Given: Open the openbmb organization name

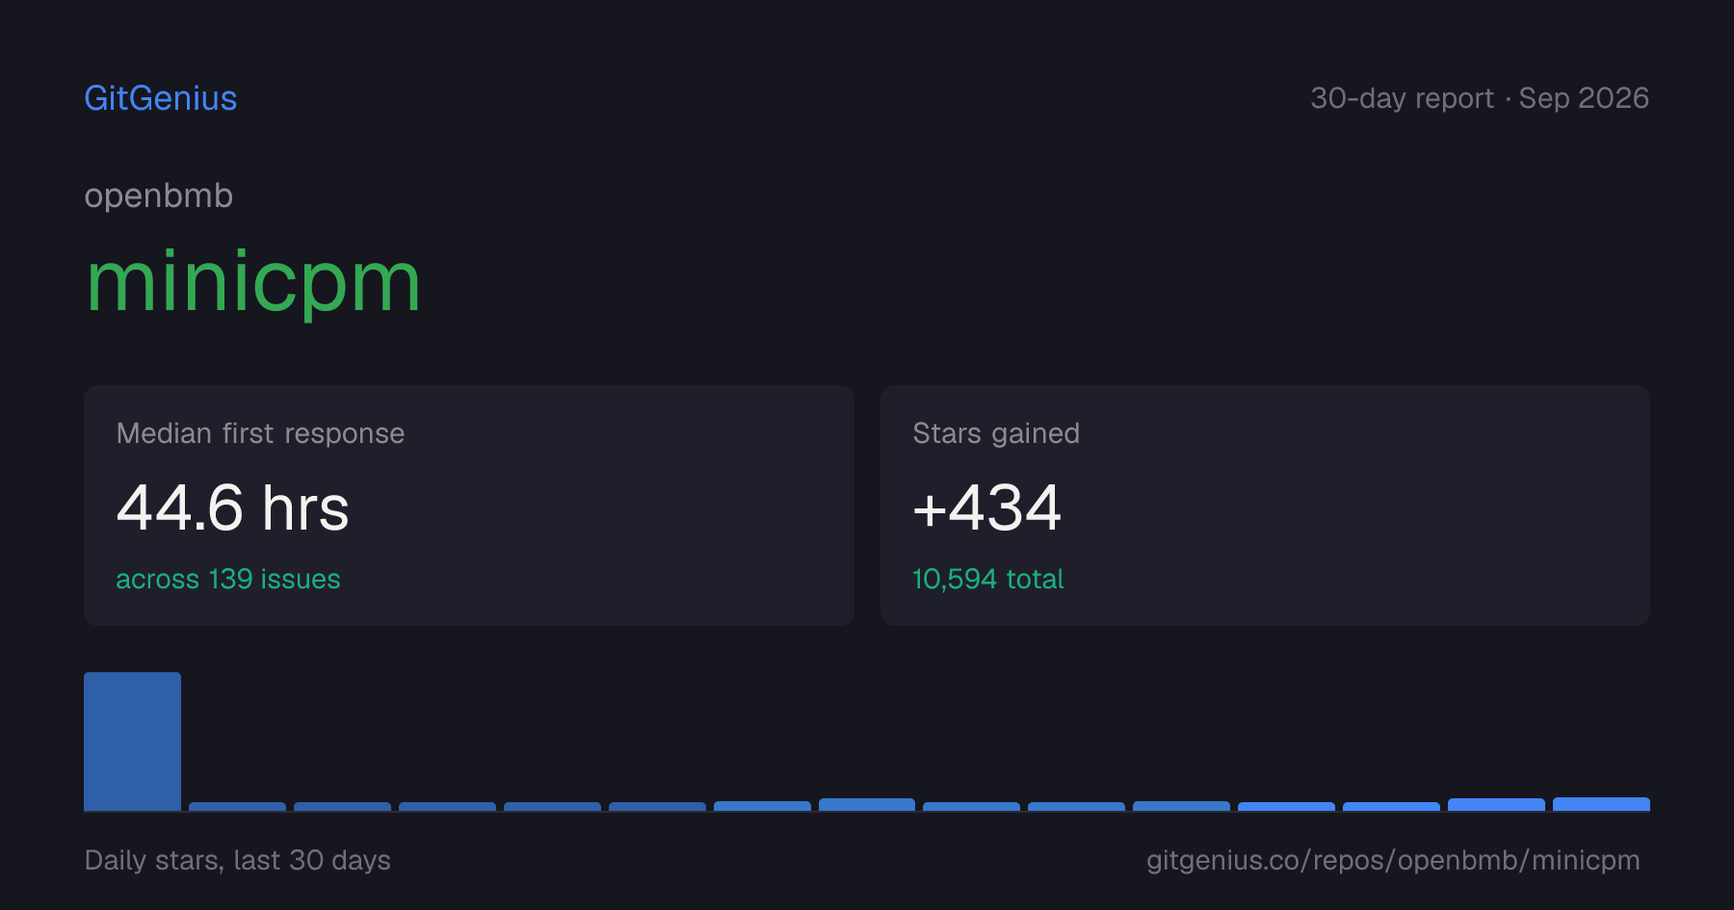Looking at the screenshot, I should tap(159, 196).
